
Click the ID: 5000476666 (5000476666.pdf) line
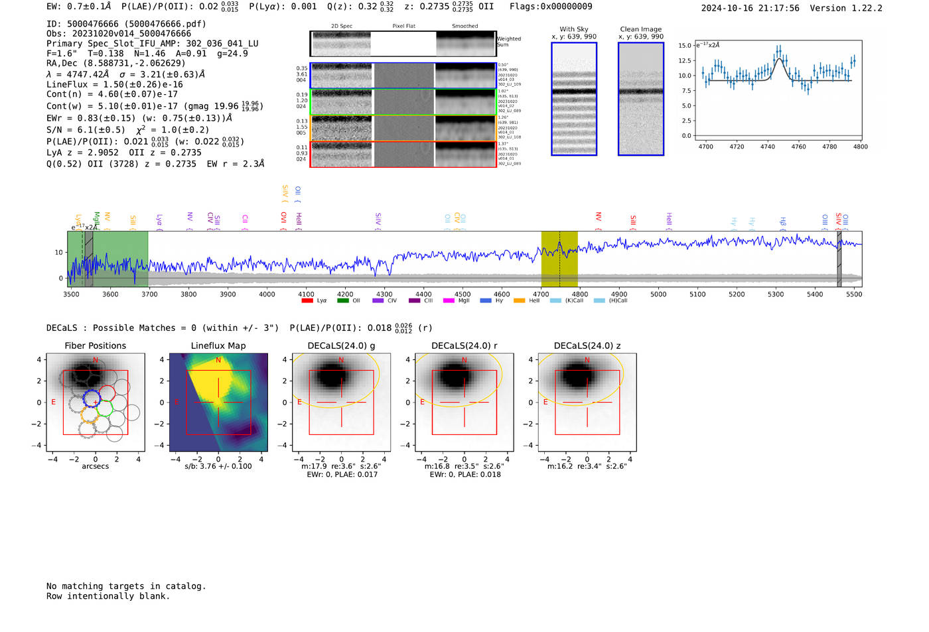coord(126,24)
